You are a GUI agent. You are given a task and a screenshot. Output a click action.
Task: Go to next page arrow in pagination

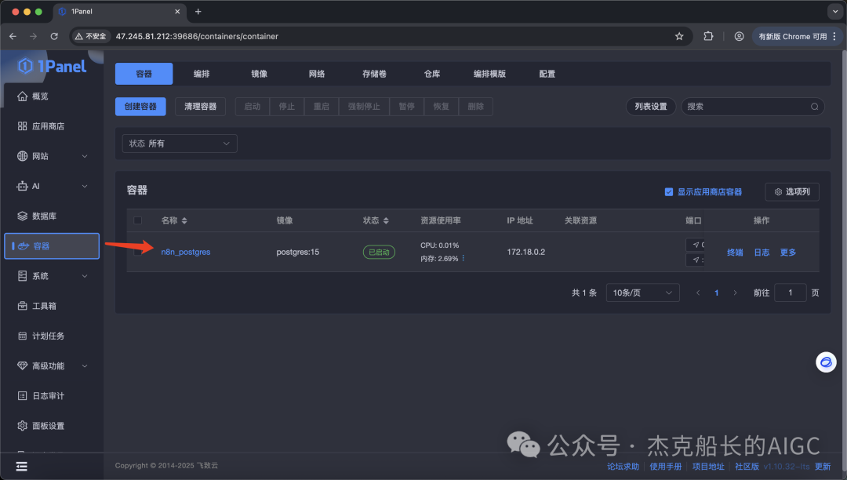(735, 293)
